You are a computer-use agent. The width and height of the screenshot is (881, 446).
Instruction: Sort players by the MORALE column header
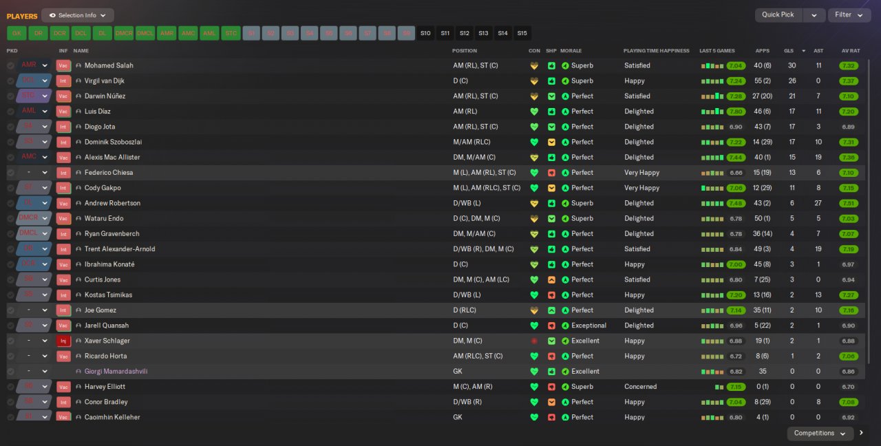pos(571,51)
